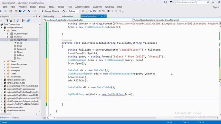Open the BUILD menu
Image resolution: width=221 pixels, height=124 pixels.
pyautogui.click(x=33, y=7)
